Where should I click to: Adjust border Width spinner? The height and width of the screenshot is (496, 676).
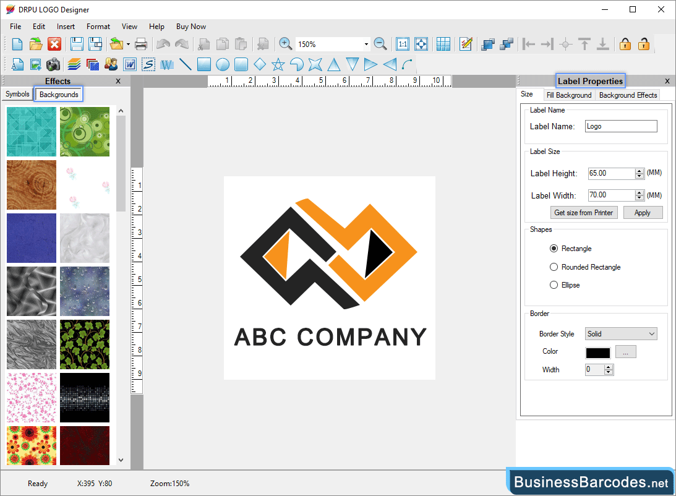(609, 370)
